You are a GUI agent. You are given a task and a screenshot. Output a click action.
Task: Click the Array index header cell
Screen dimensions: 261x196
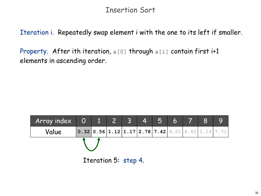pyautogui.click(x=53, y=121)
